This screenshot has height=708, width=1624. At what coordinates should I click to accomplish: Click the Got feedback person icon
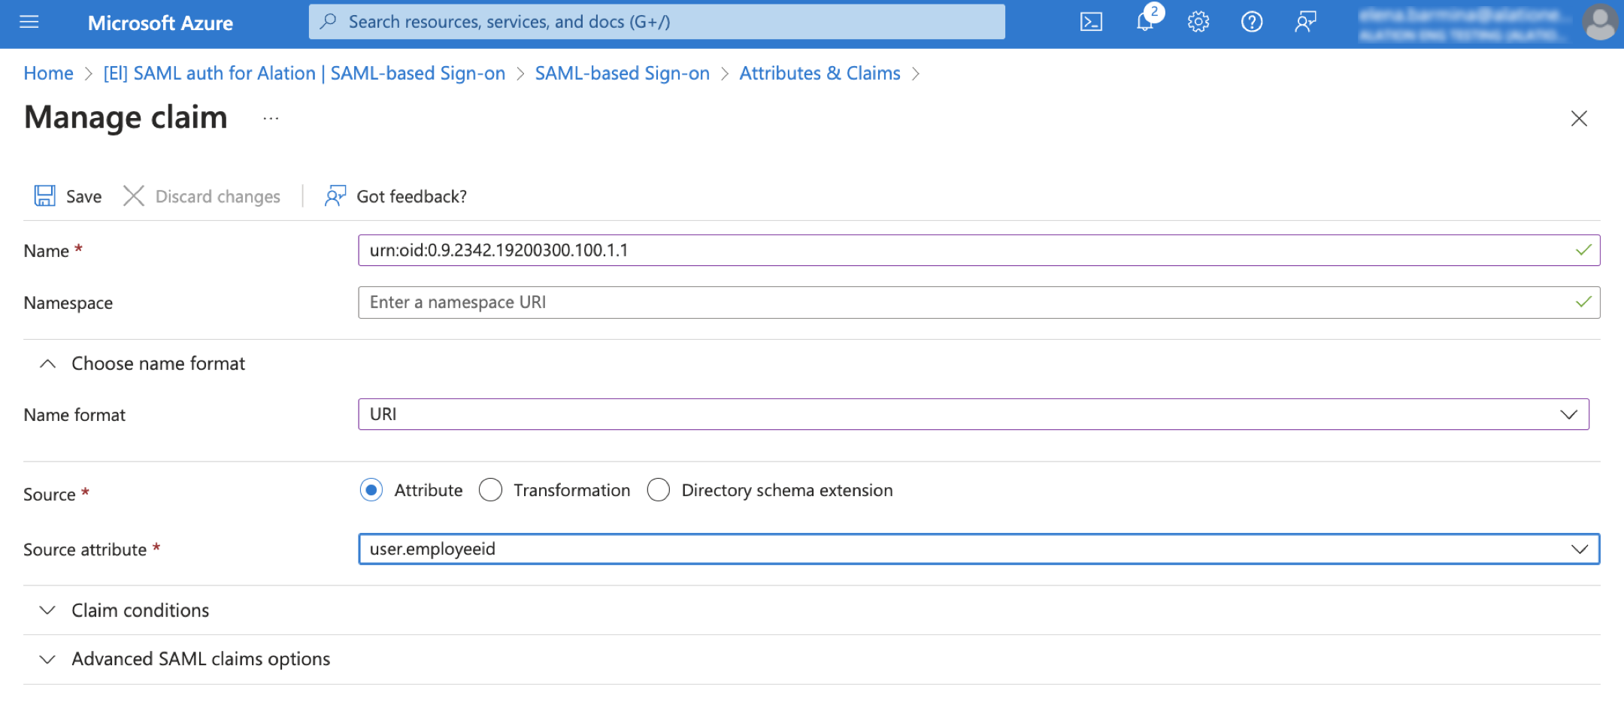coord(335,196)
